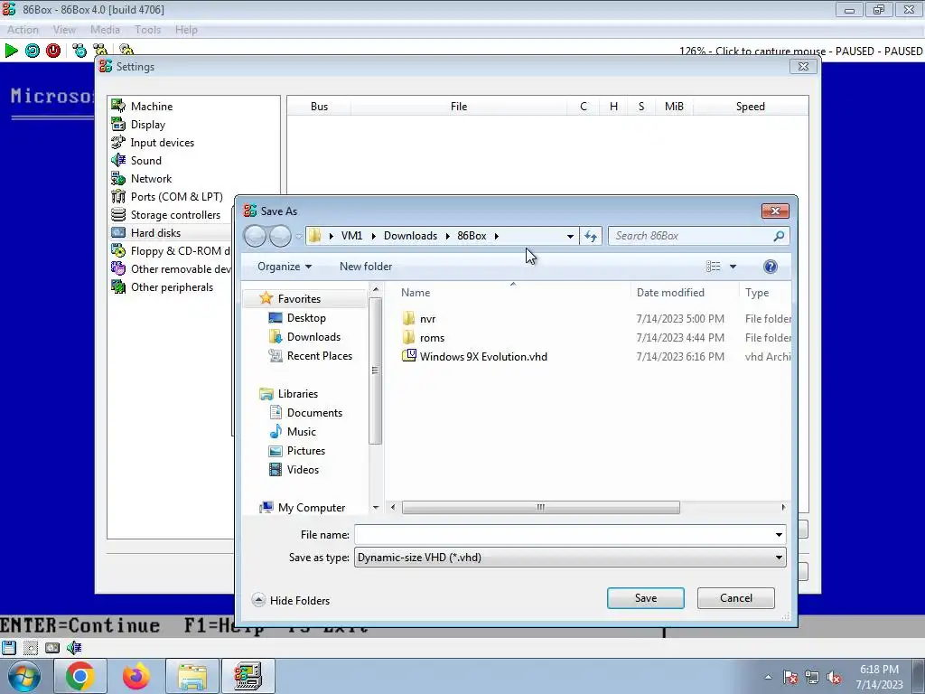
Task: Click the red power-off icon in toolbar
Action: pos(53,51)
